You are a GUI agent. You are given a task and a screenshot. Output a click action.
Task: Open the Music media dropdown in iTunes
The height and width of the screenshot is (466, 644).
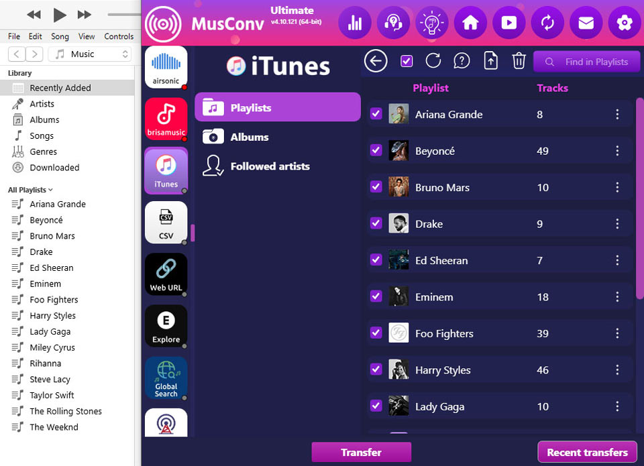coord(89,54)
